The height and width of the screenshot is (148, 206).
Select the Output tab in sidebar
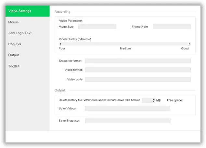(14, 55)
